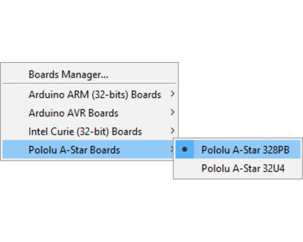This screenshot has width=303, height=242.
Task: Choose Pololu A-Star 32U4 board
Action: click(238, 168)
